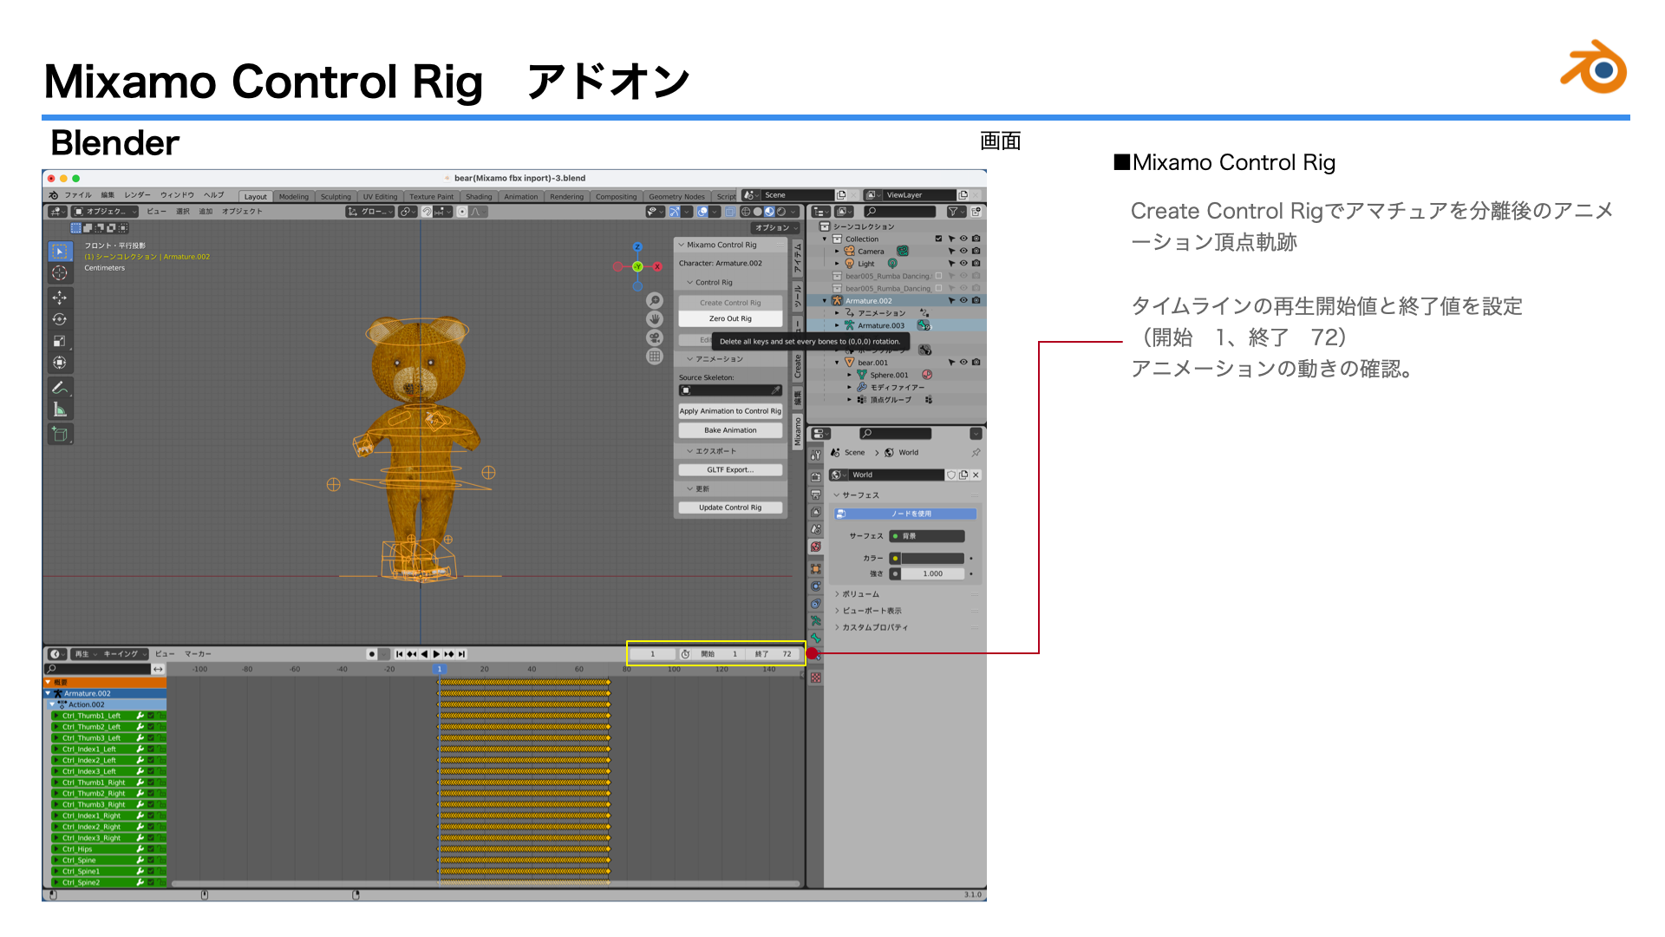Select the Measure tool
Screen dimensions: 1665x937
pos(60,410)
